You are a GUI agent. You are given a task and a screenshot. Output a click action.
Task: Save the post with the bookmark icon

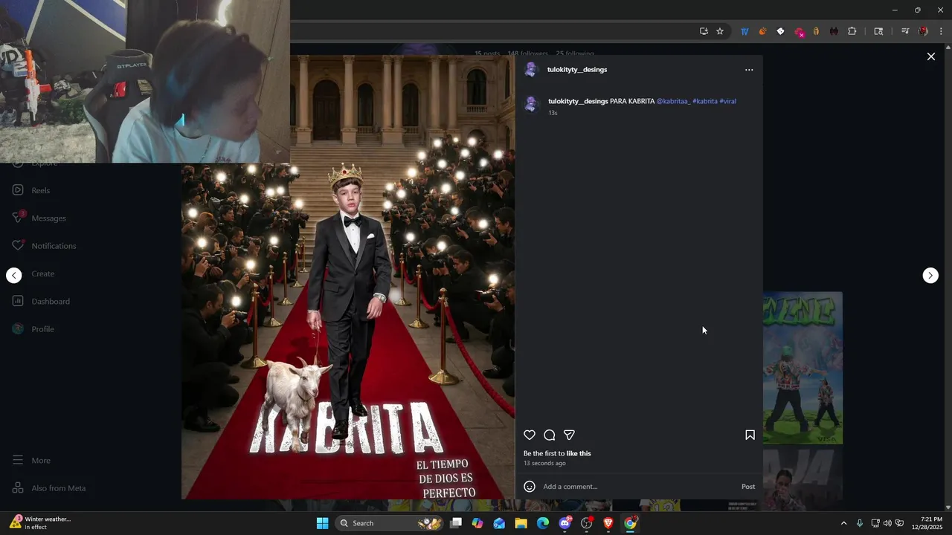point(750,435)
